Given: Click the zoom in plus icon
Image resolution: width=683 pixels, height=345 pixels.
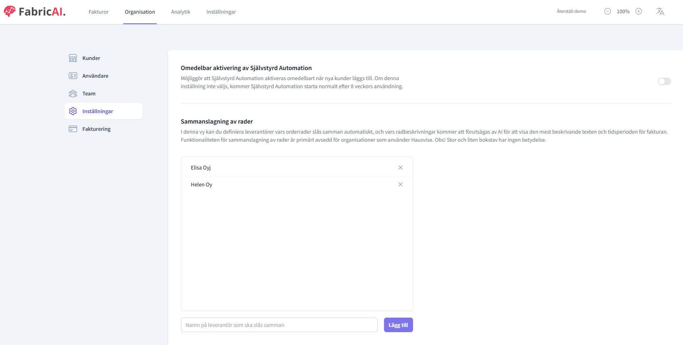Looking at the screenshot, I should pos(639,11).
